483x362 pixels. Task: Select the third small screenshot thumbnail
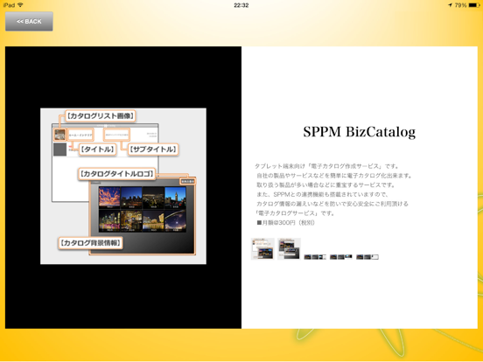click(x=315, y=257)
